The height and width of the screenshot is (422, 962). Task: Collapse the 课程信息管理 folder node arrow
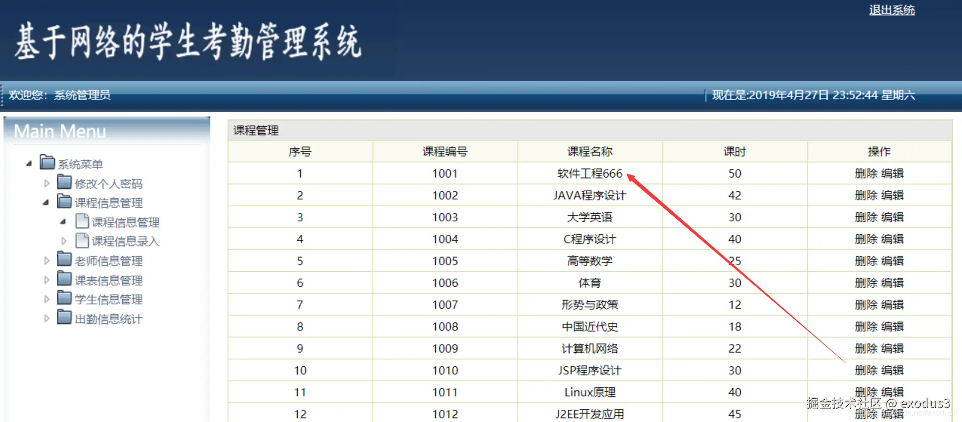(x=46, y=202)
